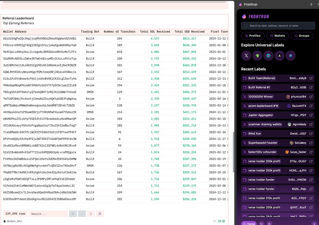
Task: Click the HUNL...qJFH wallet address
Action: point(298,171)
